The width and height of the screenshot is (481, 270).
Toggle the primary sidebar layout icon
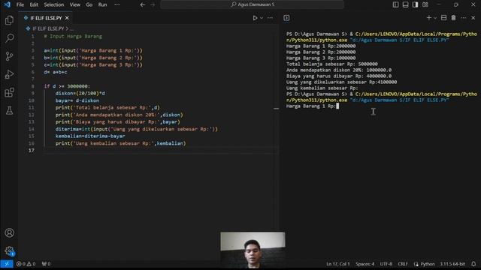(396, 4)
